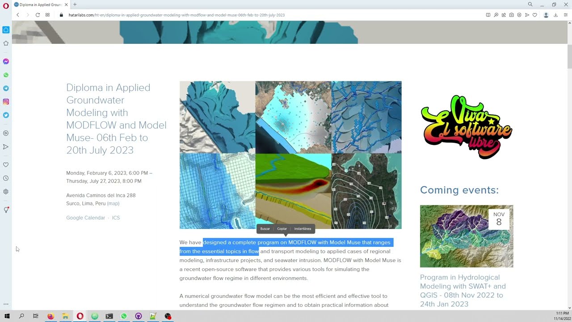Open the home Speed Dial sidebar icon
The width and height of the screenshot is (572, 322).
pos(6,30)
